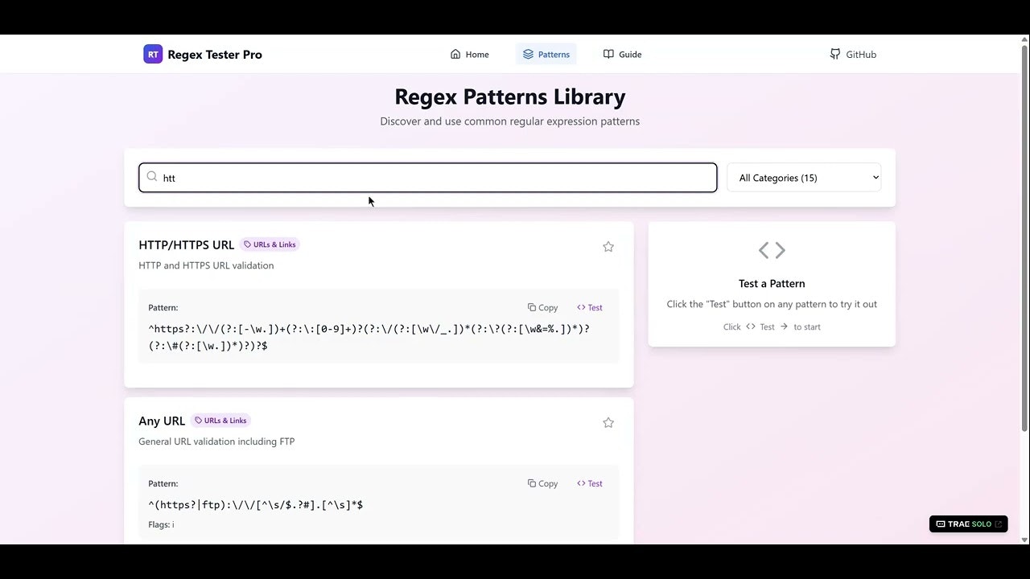Open GitHub via the GitHub icon
1030x579 pixels.
(x=835, y=54)
